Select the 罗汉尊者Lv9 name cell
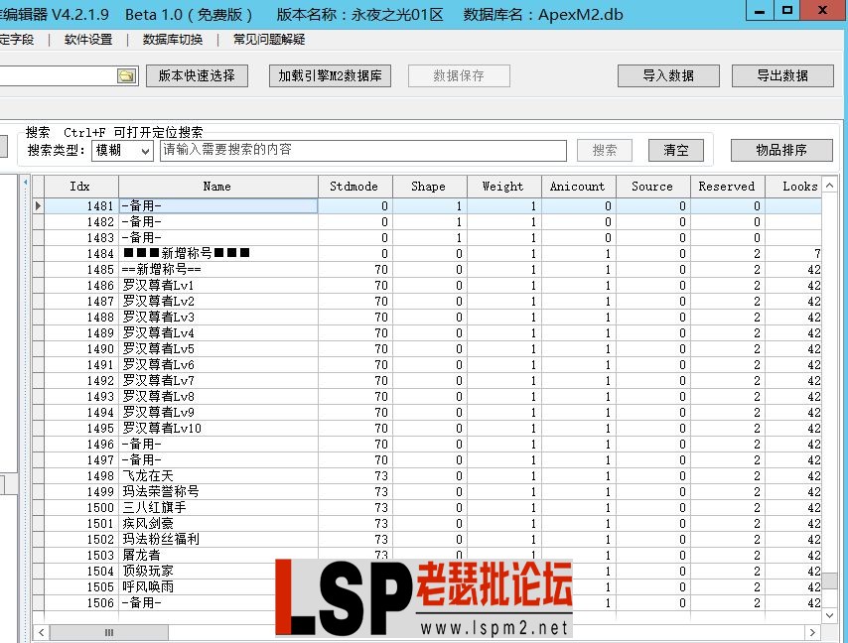The width and height of the screenshot is (848, 643). click(x=217, y=412)
